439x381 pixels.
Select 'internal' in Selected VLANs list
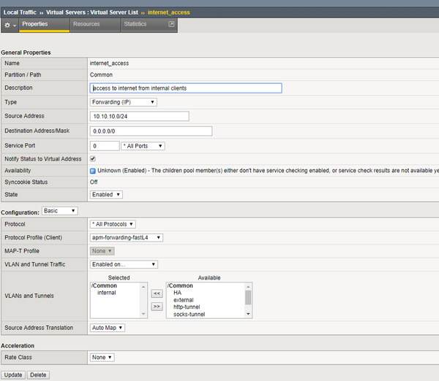click(x=107, y=293)
